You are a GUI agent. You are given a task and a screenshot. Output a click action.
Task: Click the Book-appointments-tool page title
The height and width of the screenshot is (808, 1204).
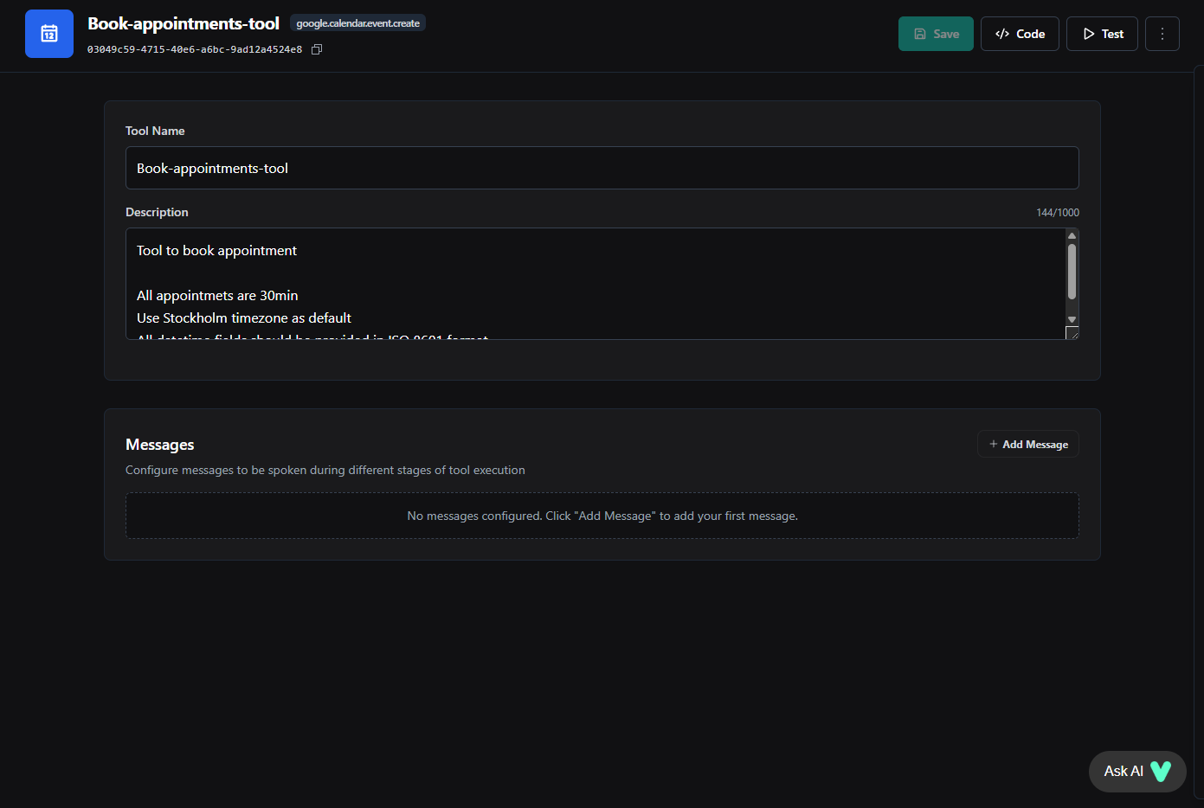(x=183, y=23)
